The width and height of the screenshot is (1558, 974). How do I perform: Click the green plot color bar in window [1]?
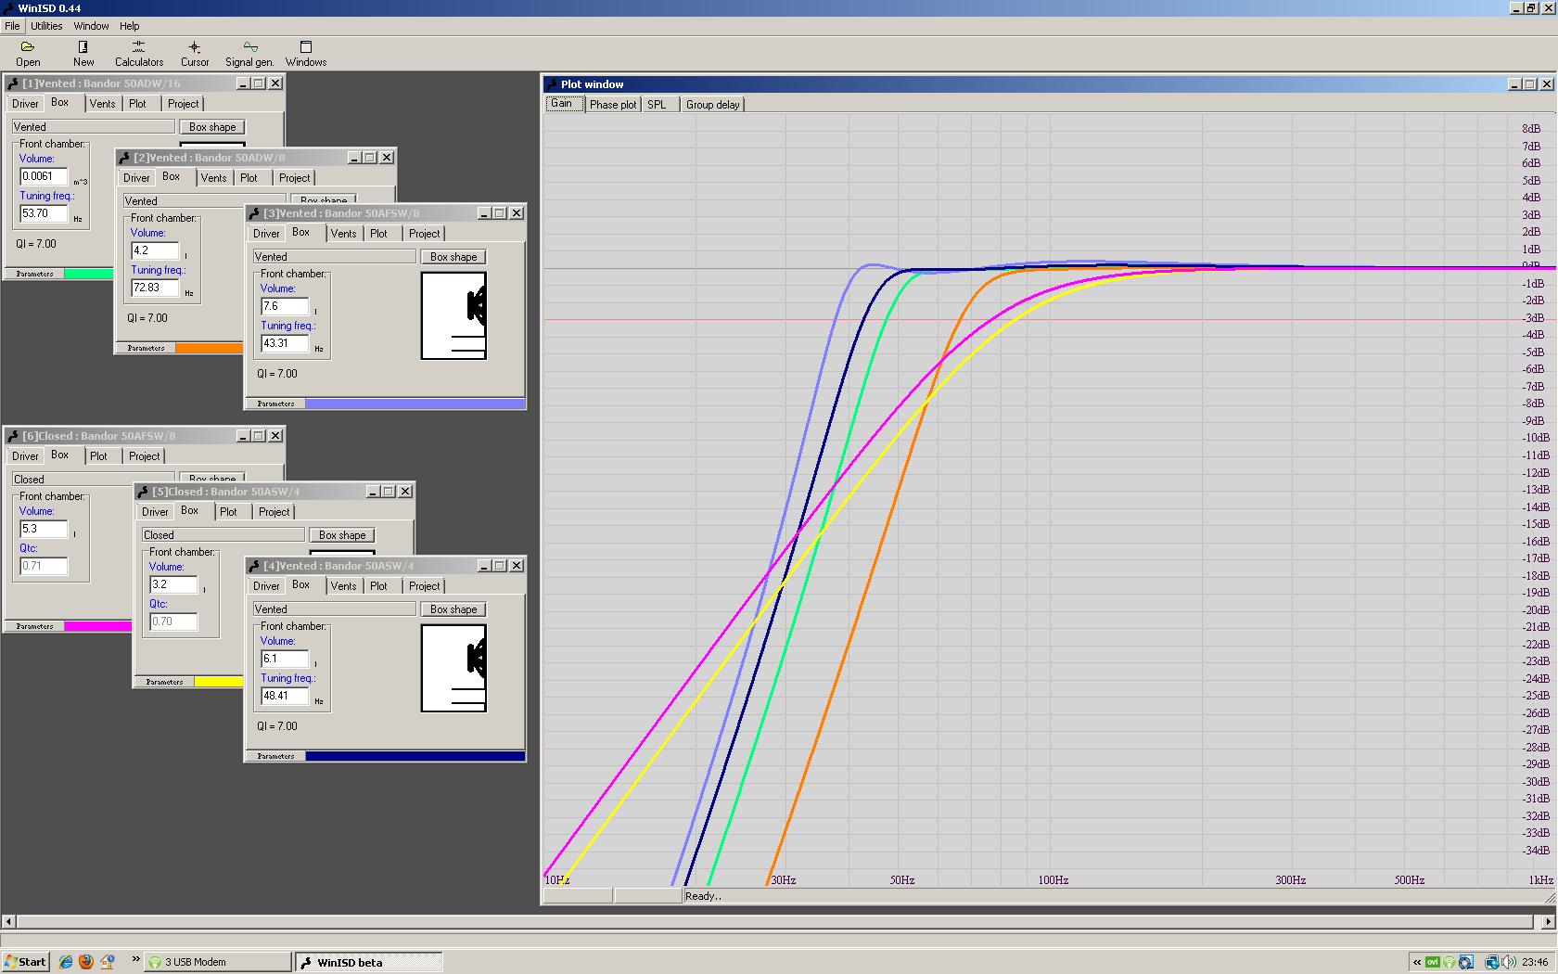coord(89,274)
